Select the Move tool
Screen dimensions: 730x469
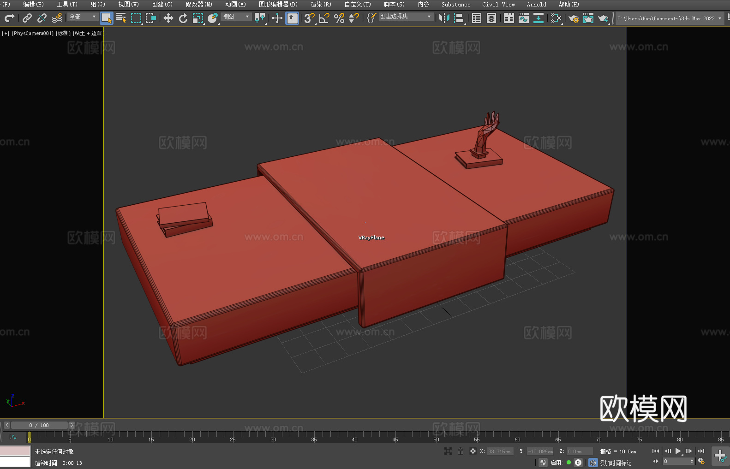tap(168, 18)
